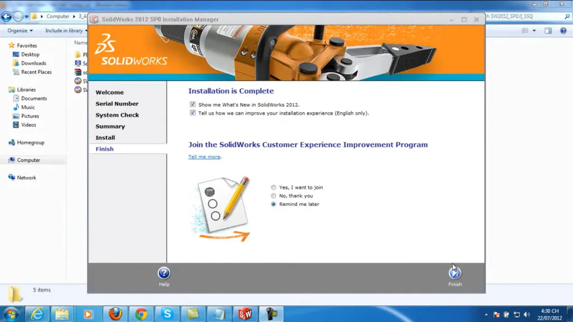The image size is (573, 322).
Task: Click the network tray icon
Action: [516, 314]
